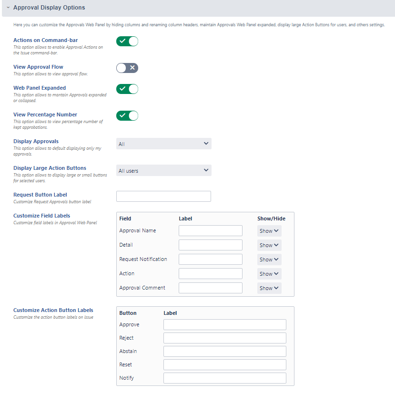The height and width of the screenshot is (395, 395).
Task: Click the Abstain button label field
Action: [x=224, y=352]
